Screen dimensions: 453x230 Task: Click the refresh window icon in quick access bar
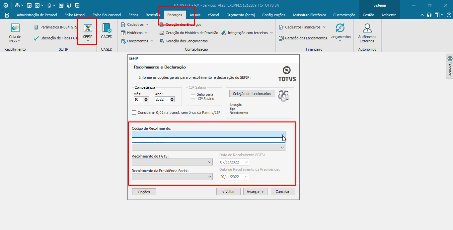pos(37,5)
